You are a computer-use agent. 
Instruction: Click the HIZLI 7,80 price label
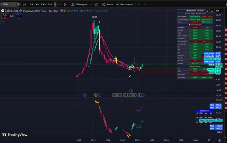pyautogui.click(x=215, y=72)
